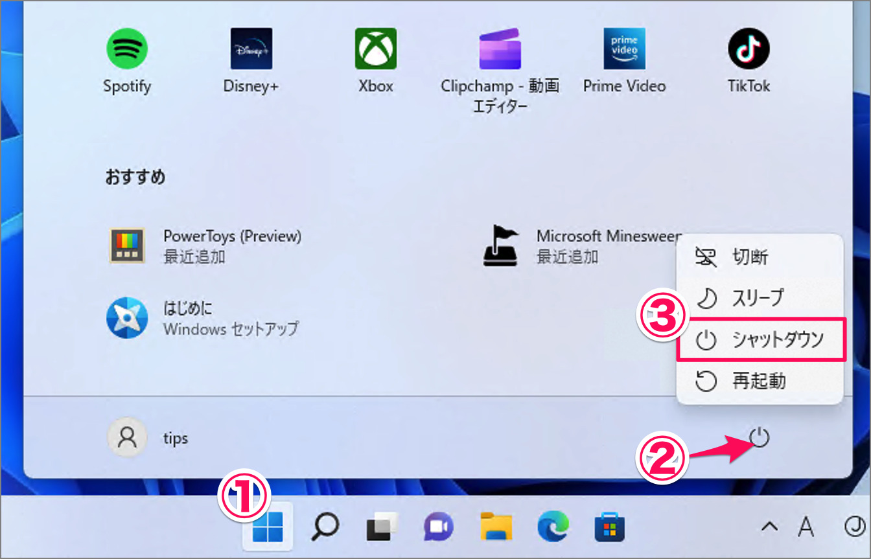Click the tips user account avatar
Viewport: 871px width, 559px height.
coord(126,437)
